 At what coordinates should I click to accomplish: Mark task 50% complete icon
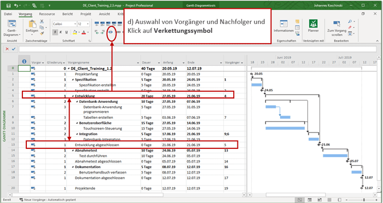click(x=108, y=24)
